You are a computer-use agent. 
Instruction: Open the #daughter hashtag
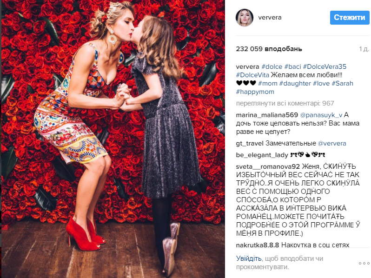[295, 83]
